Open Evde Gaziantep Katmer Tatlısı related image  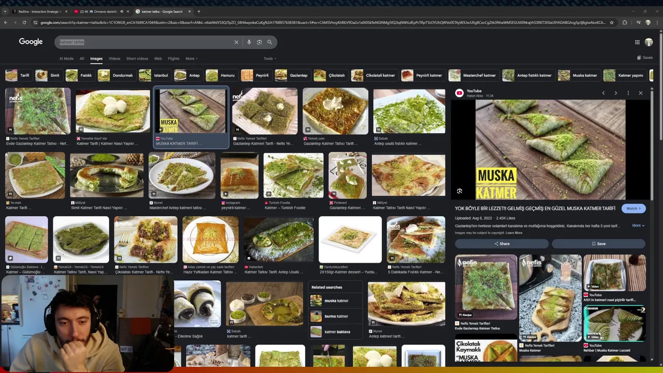pos(486,287)
